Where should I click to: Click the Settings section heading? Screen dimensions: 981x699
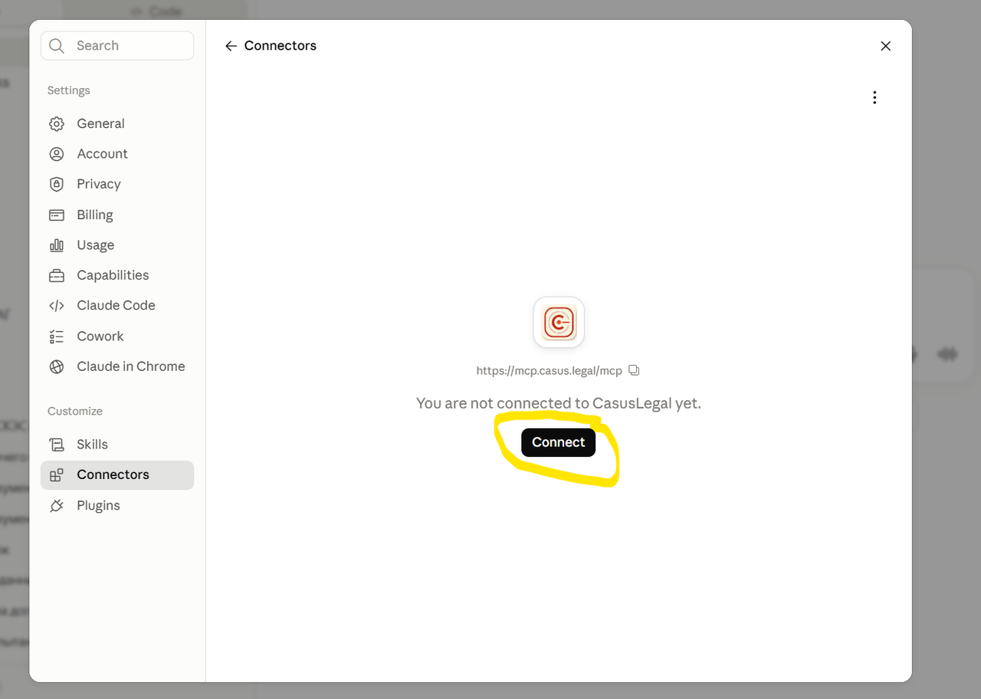pos(69,90)
